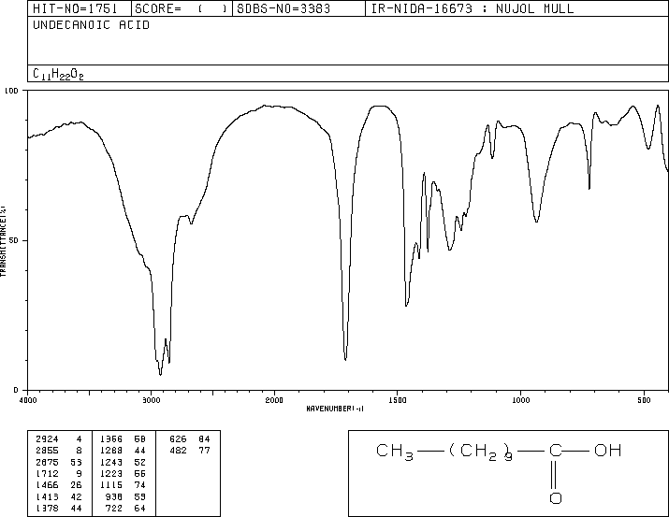The image size is (669, 517).
Task: Click the carbonyl C atom in the structure
Action: pos(556,450)
